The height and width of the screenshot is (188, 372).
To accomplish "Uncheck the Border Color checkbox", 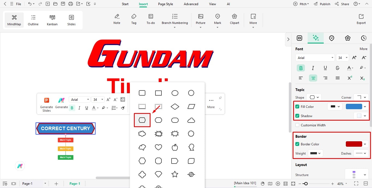I will click(297, 144).
